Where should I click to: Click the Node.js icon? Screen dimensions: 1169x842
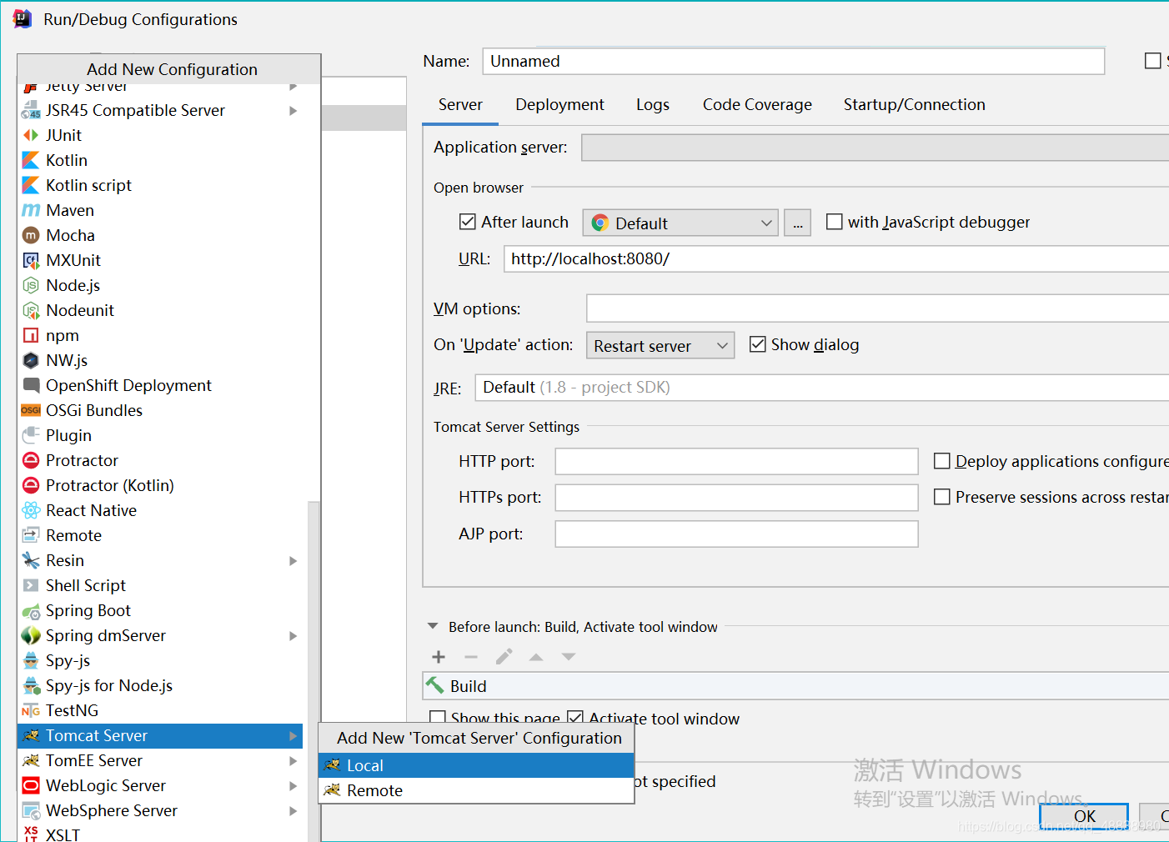(x=31, y=285)
